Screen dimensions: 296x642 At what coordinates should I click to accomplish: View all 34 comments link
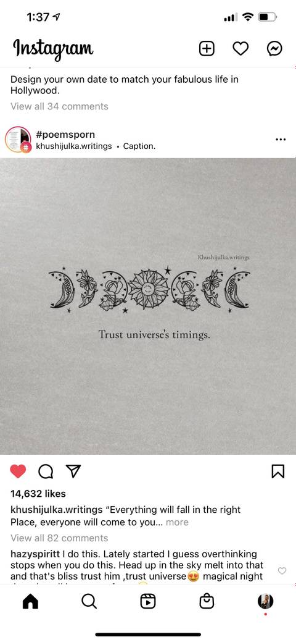59,106
